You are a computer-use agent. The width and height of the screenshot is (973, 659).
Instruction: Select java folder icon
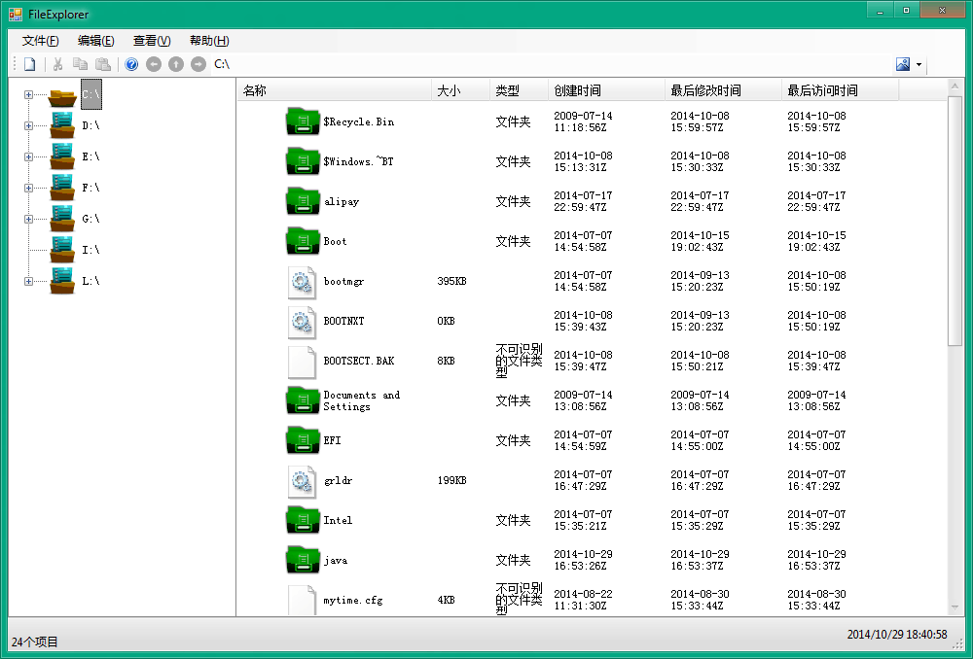tap(303, 560)
